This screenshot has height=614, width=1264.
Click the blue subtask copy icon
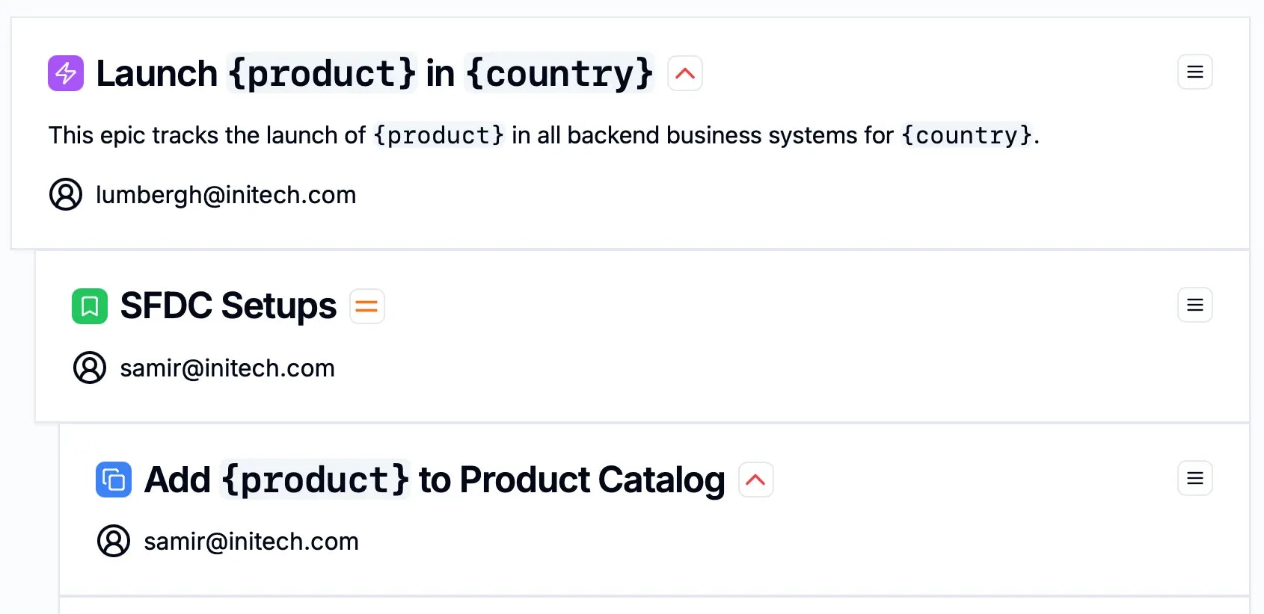[114, 480]
